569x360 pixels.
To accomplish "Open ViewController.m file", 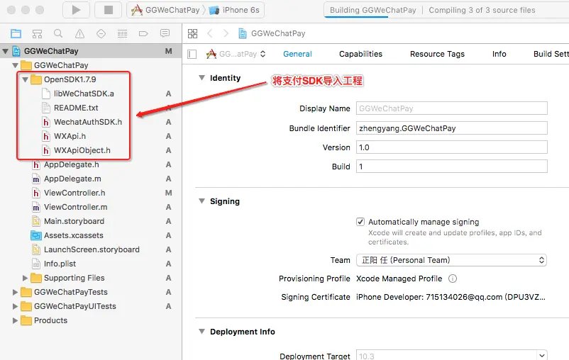I will [x=75, y=207].
